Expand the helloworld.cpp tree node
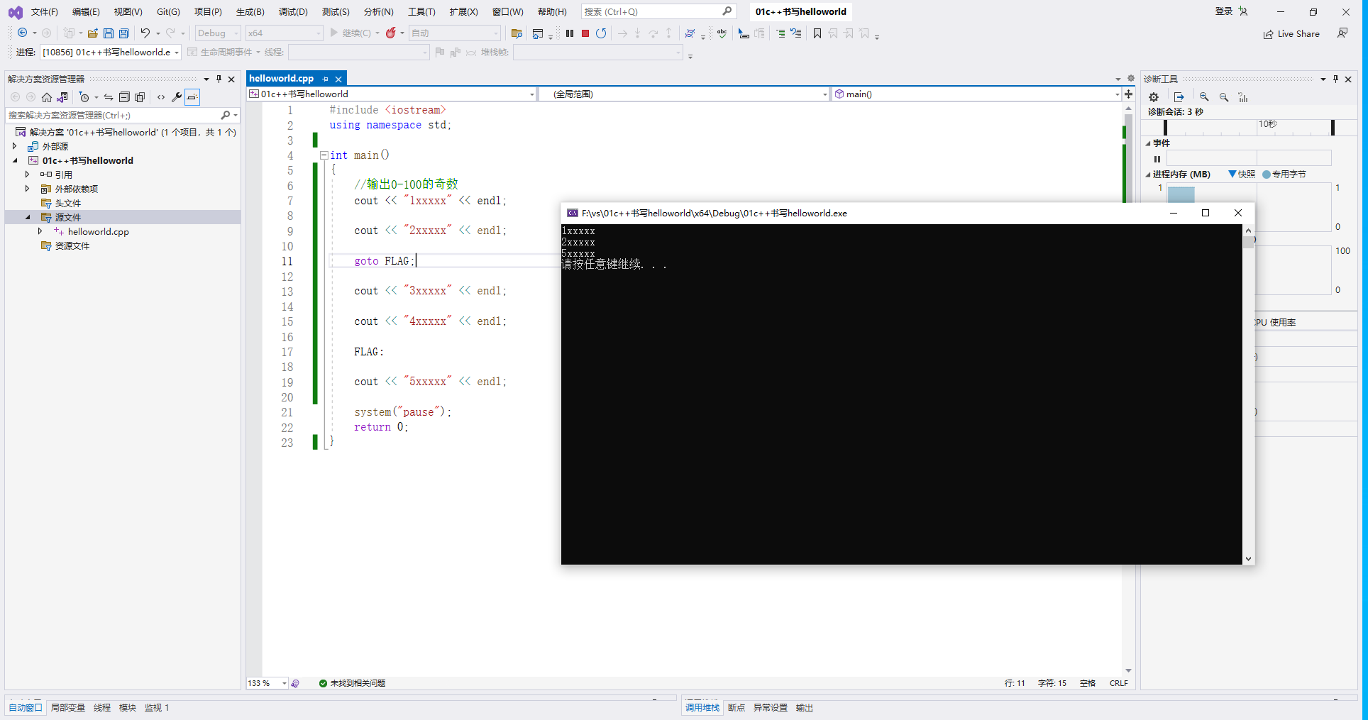Viewport: 1368px width, 720px height. click(x=40, y=231)
